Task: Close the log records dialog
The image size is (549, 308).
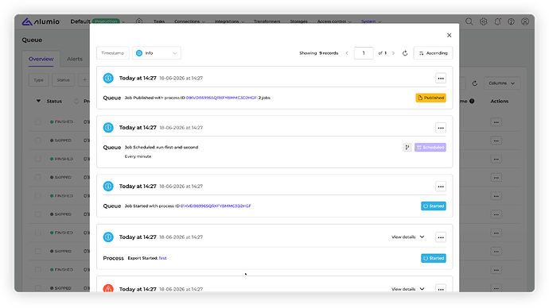Action: (x=449, y=35)
